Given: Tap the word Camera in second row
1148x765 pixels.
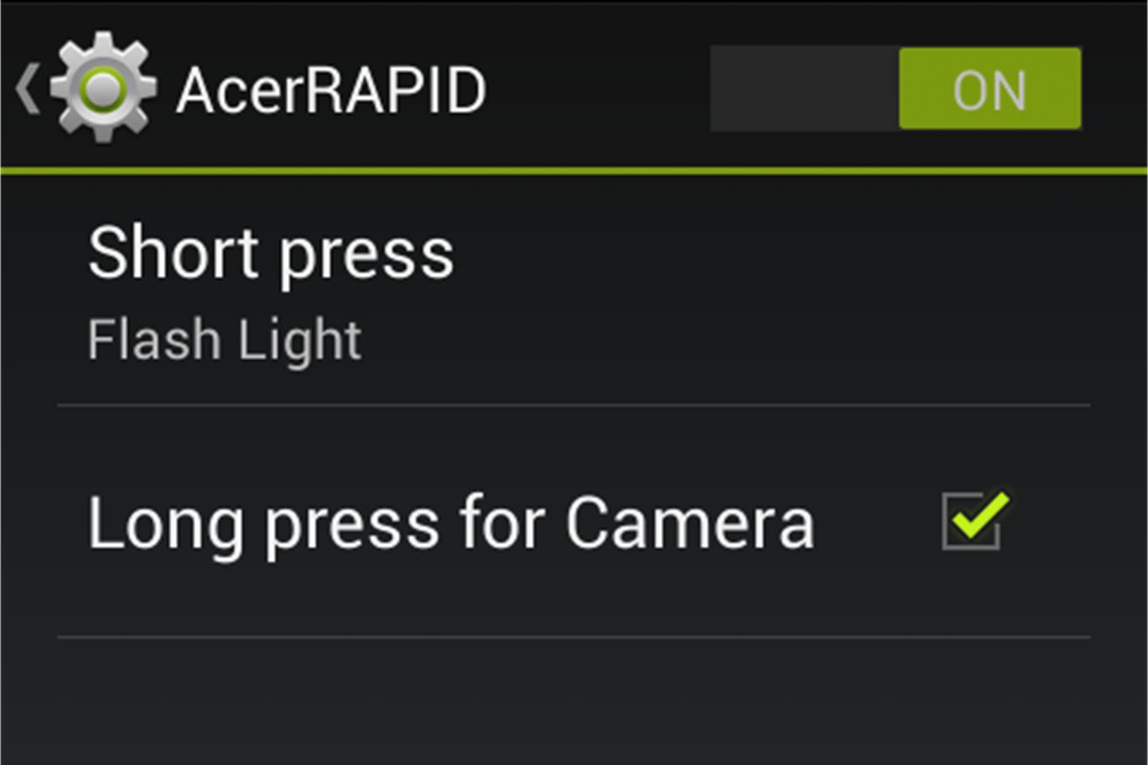Looking at the screenshot, I should [x=690, y=524].
